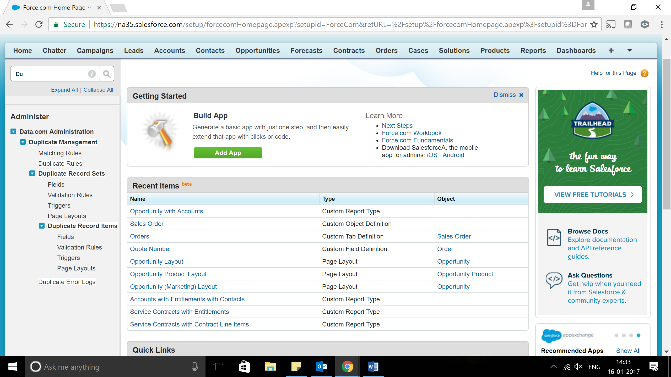Image resolution: width=671 pixels, height=377 pixels.
Task: Open the Cases tab
Action: 418,51
